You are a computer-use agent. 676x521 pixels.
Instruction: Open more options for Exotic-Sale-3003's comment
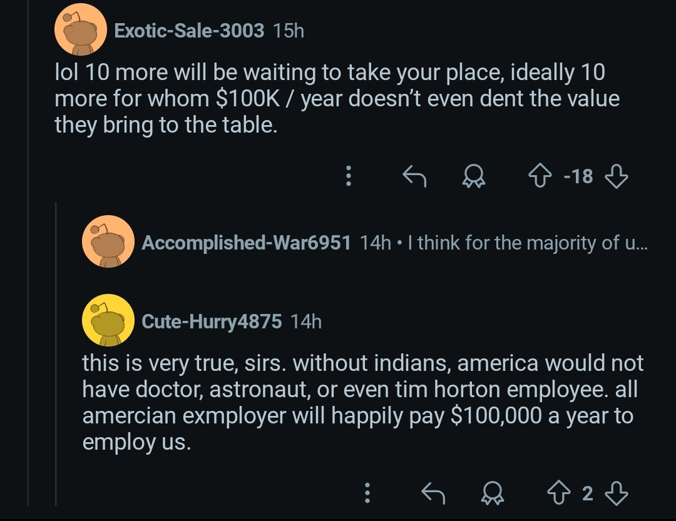349,177
